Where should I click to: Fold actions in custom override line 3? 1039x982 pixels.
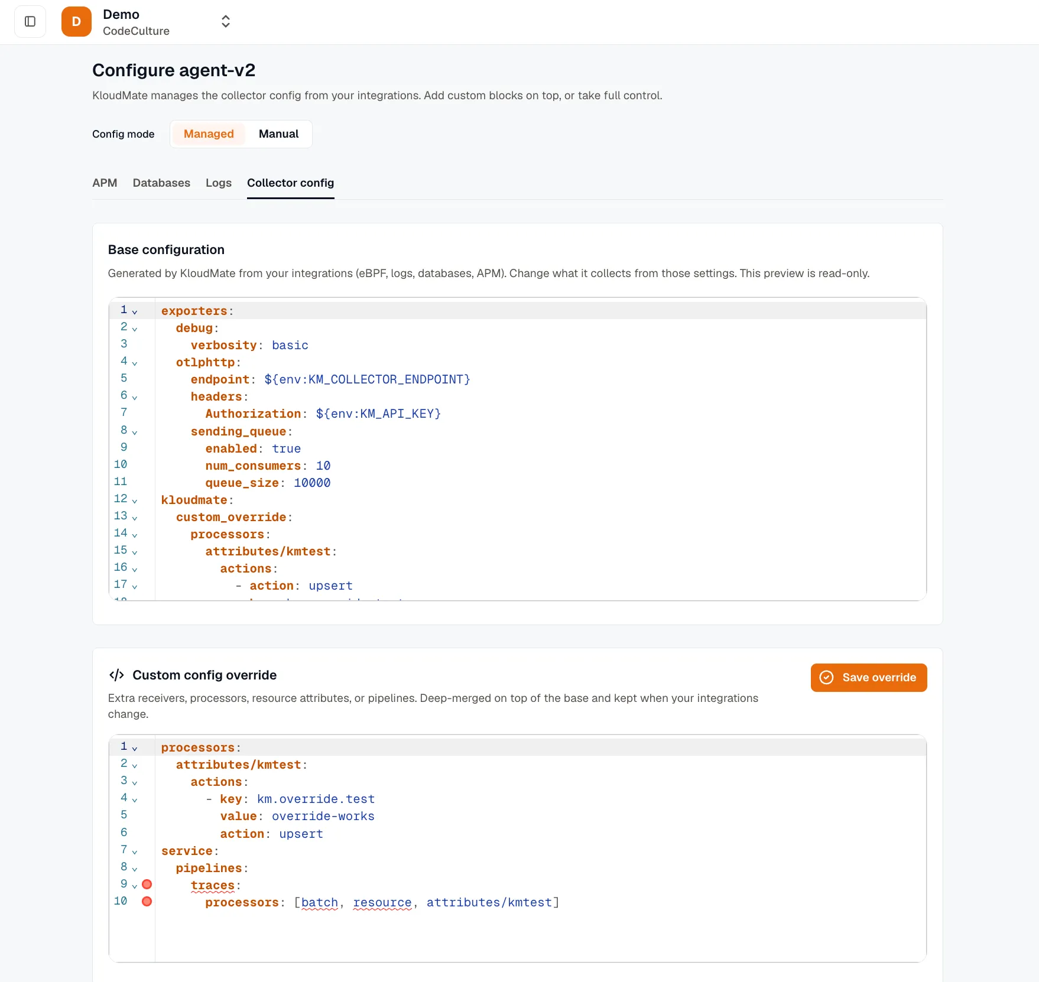[135, 782]
